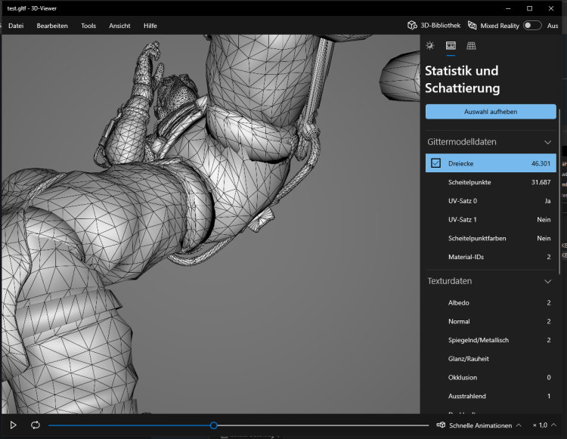This screenshot has height=439, width=567.
Task: Click the Mixed Reality cube icon
Action: click(472, 26)
